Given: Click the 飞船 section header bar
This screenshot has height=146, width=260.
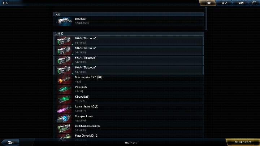Looking at the screenshot, I should [x=129, y=14].
